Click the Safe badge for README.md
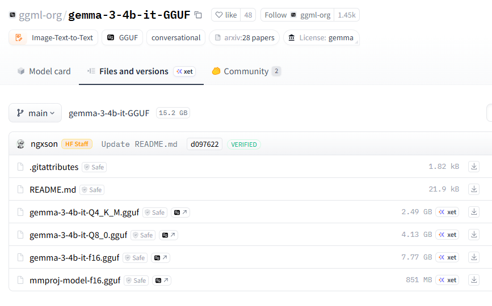This screenshot has height=306, width=492. (92, 190)
